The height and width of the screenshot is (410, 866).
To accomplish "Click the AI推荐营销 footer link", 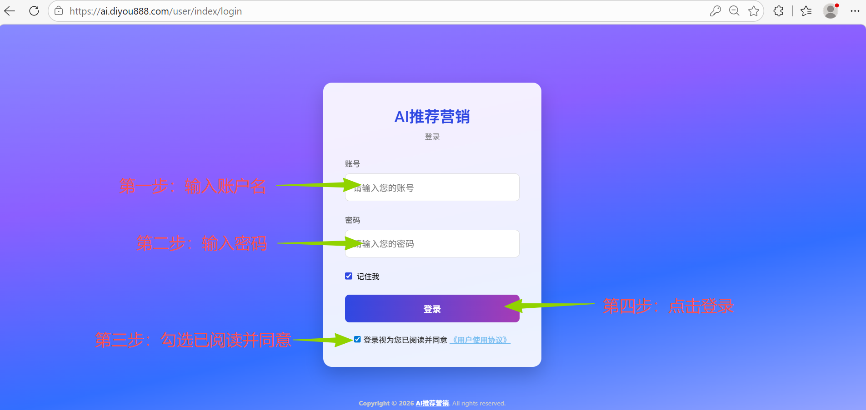I will click(431, 403).
